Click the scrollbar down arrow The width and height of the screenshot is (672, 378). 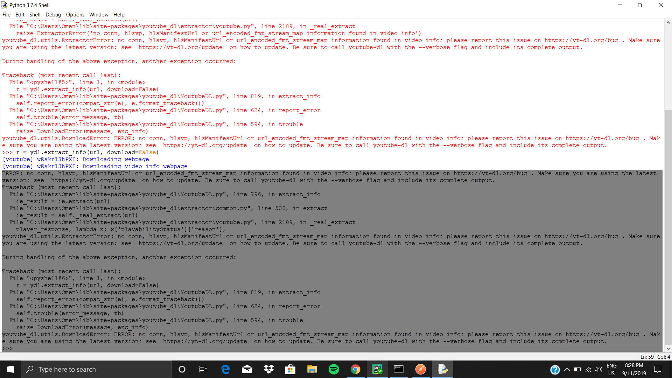[668, 348]
